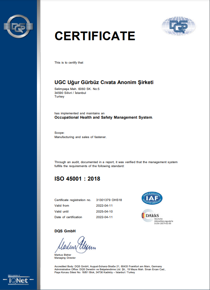Click address line 'Selimpaşa Mah. 6060 SK. No:5'
Screen dimensions: 210x290
[x=77, y=89]
